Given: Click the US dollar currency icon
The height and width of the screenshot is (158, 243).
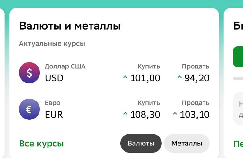Looking at the screenshot, I should pos(29,73).
